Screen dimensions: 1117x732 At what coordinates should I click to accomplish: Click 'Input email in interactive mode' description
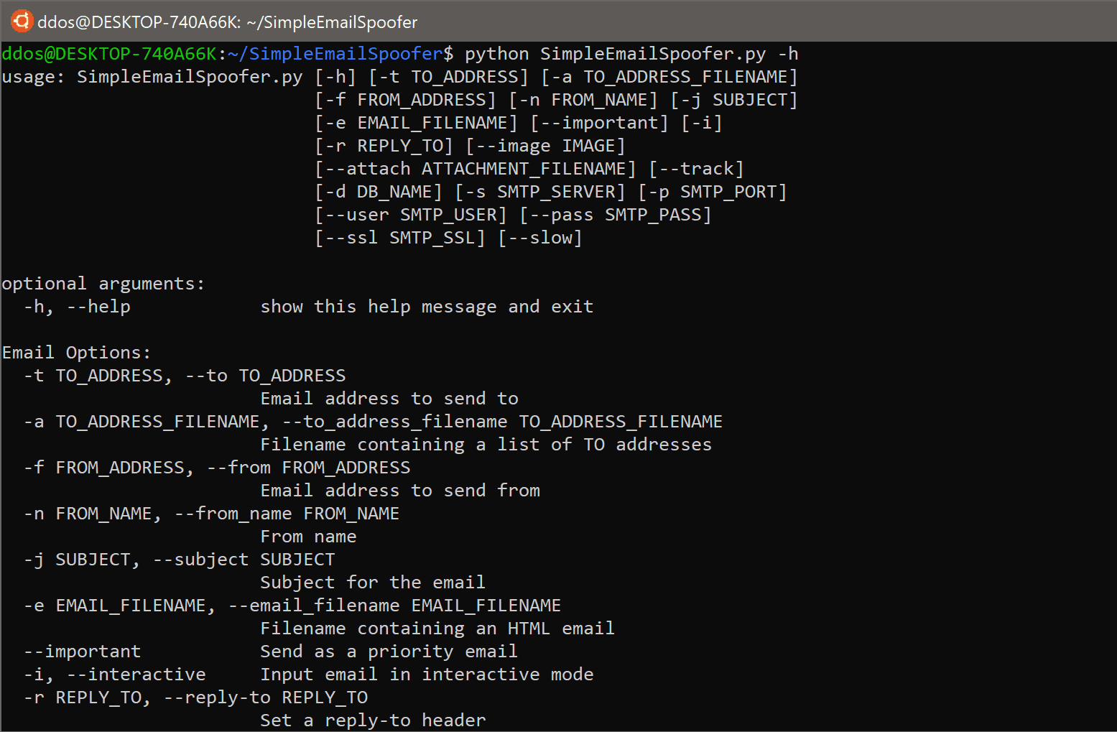[427, 675]
